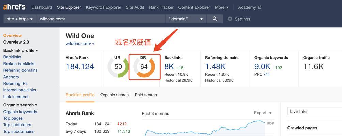Open Top pages in sidebar
342x136 pixels.
13,118
